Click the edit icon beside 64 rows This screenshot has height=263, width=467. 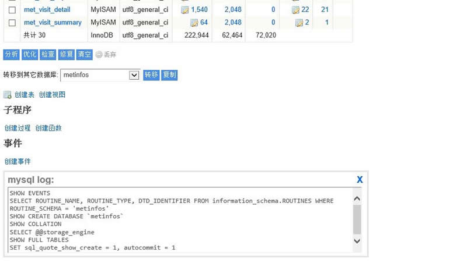[x=194, y=23]
